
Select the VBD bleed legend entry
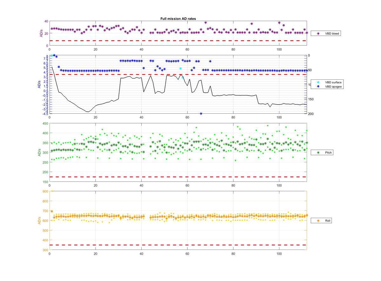pos(326,33)
